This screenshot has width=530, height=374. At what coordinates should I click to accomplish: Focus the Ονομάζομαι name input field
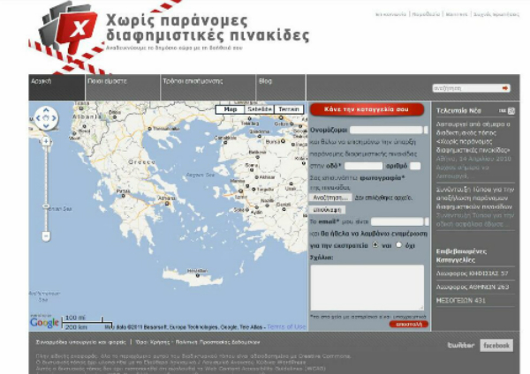(386, 130)
